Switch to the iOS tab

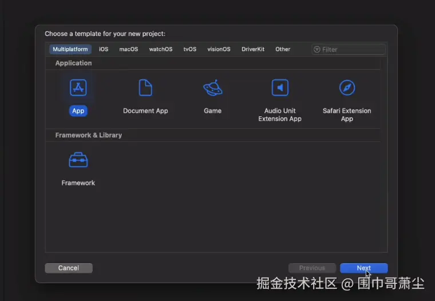[104, 49]
